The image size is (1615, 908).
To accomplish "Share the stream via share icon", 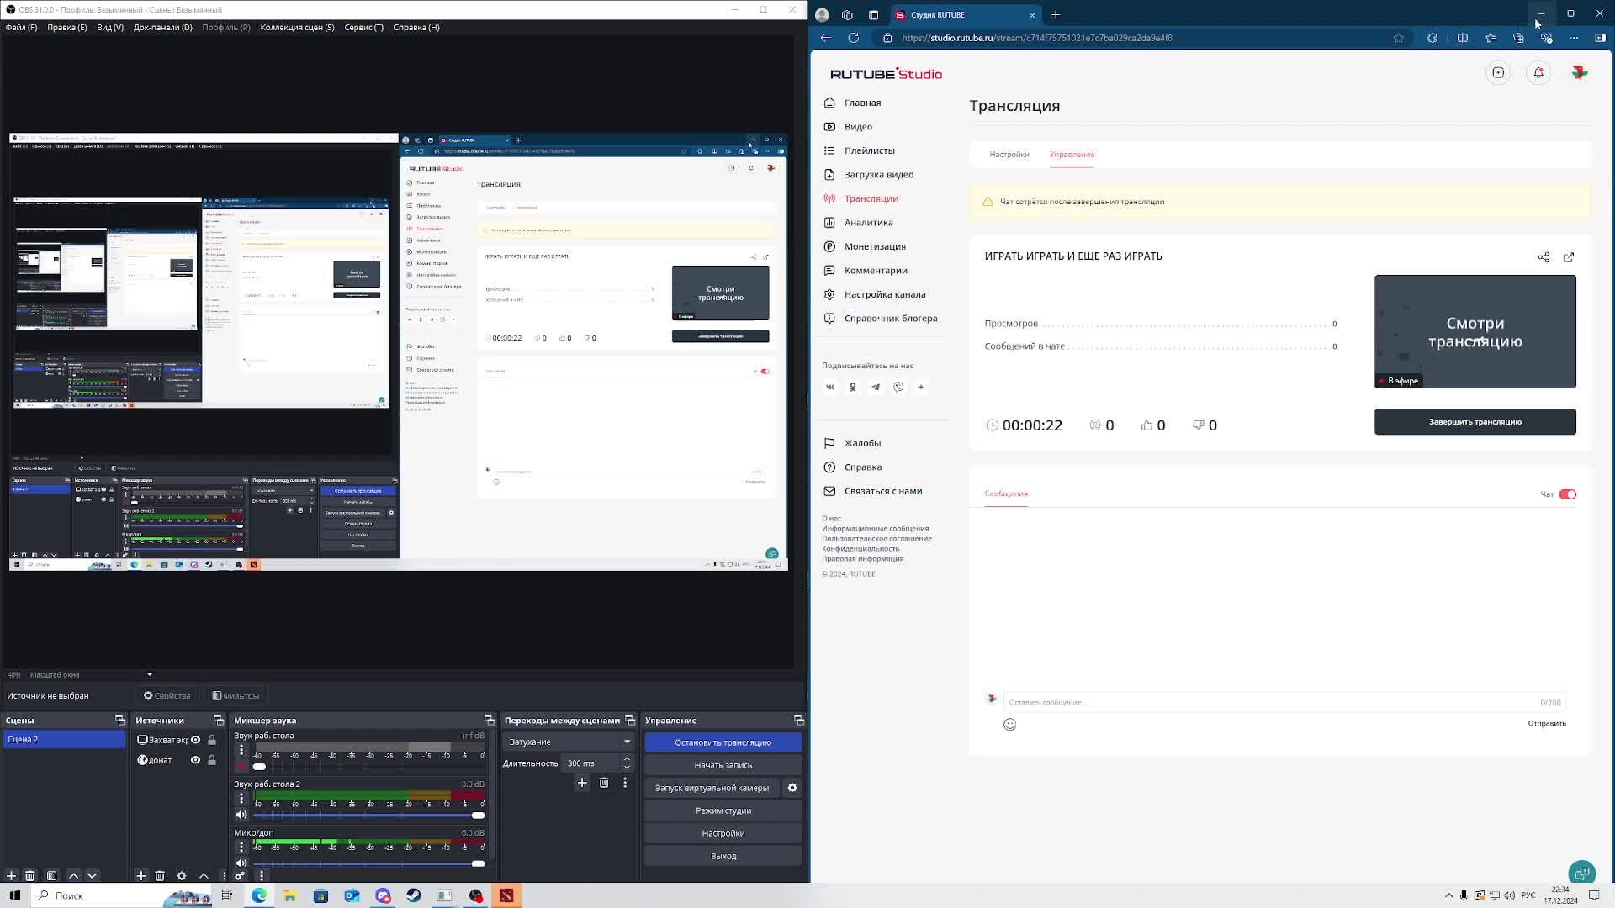I will click(x=1544, y=257).
